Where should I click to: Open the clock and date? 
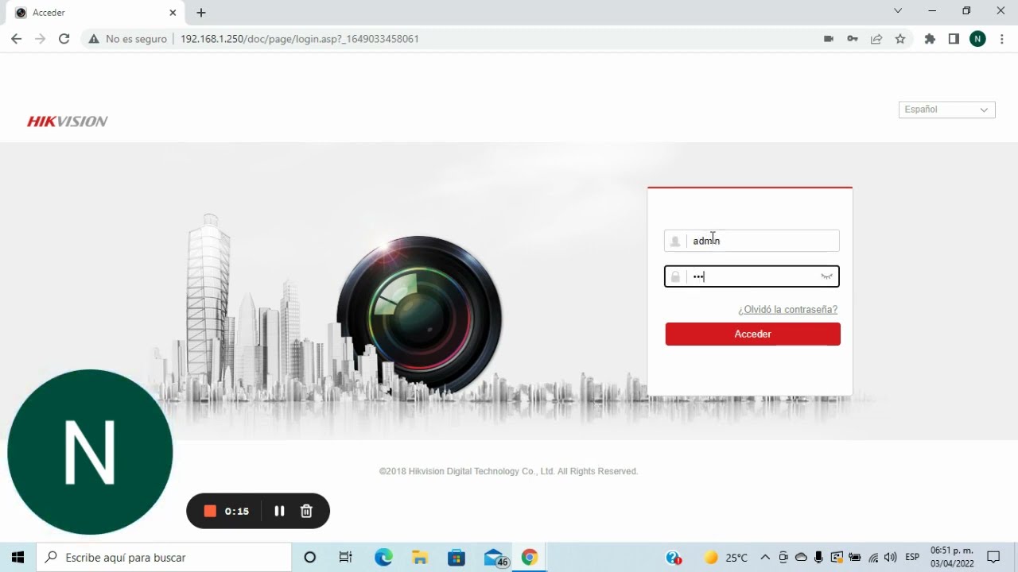(952, 558)
